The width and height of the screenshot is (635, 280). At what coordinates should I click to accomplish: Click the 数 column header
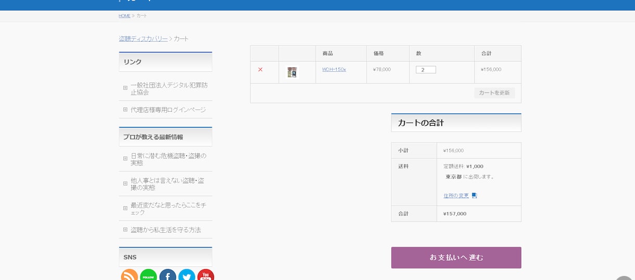click(x=418, y=54)
